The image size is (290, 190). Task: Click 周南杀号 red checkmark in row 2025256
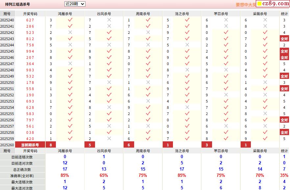click(148, 120)
